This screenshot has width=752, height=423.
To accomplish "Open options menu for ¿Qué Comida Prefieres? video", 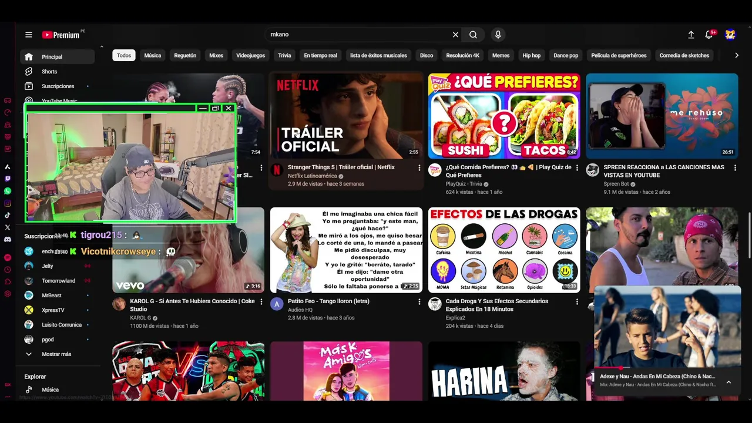I will click(x=577, y=168).
